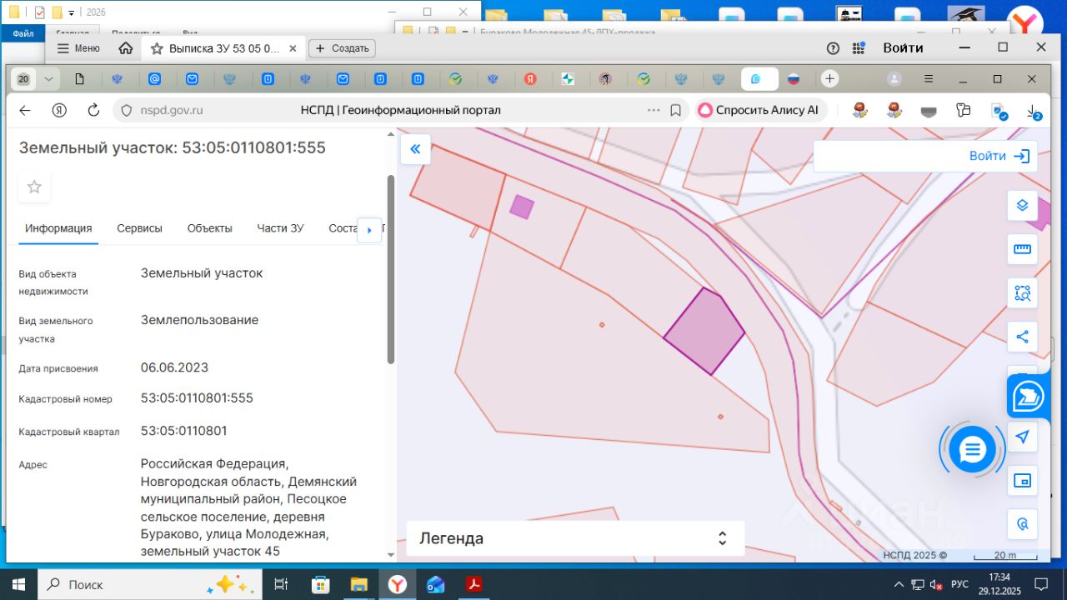Select cadastral quarter value 53:05:0110801
Viewport: 1067px width, 600px height.
(x=183, y=431)
